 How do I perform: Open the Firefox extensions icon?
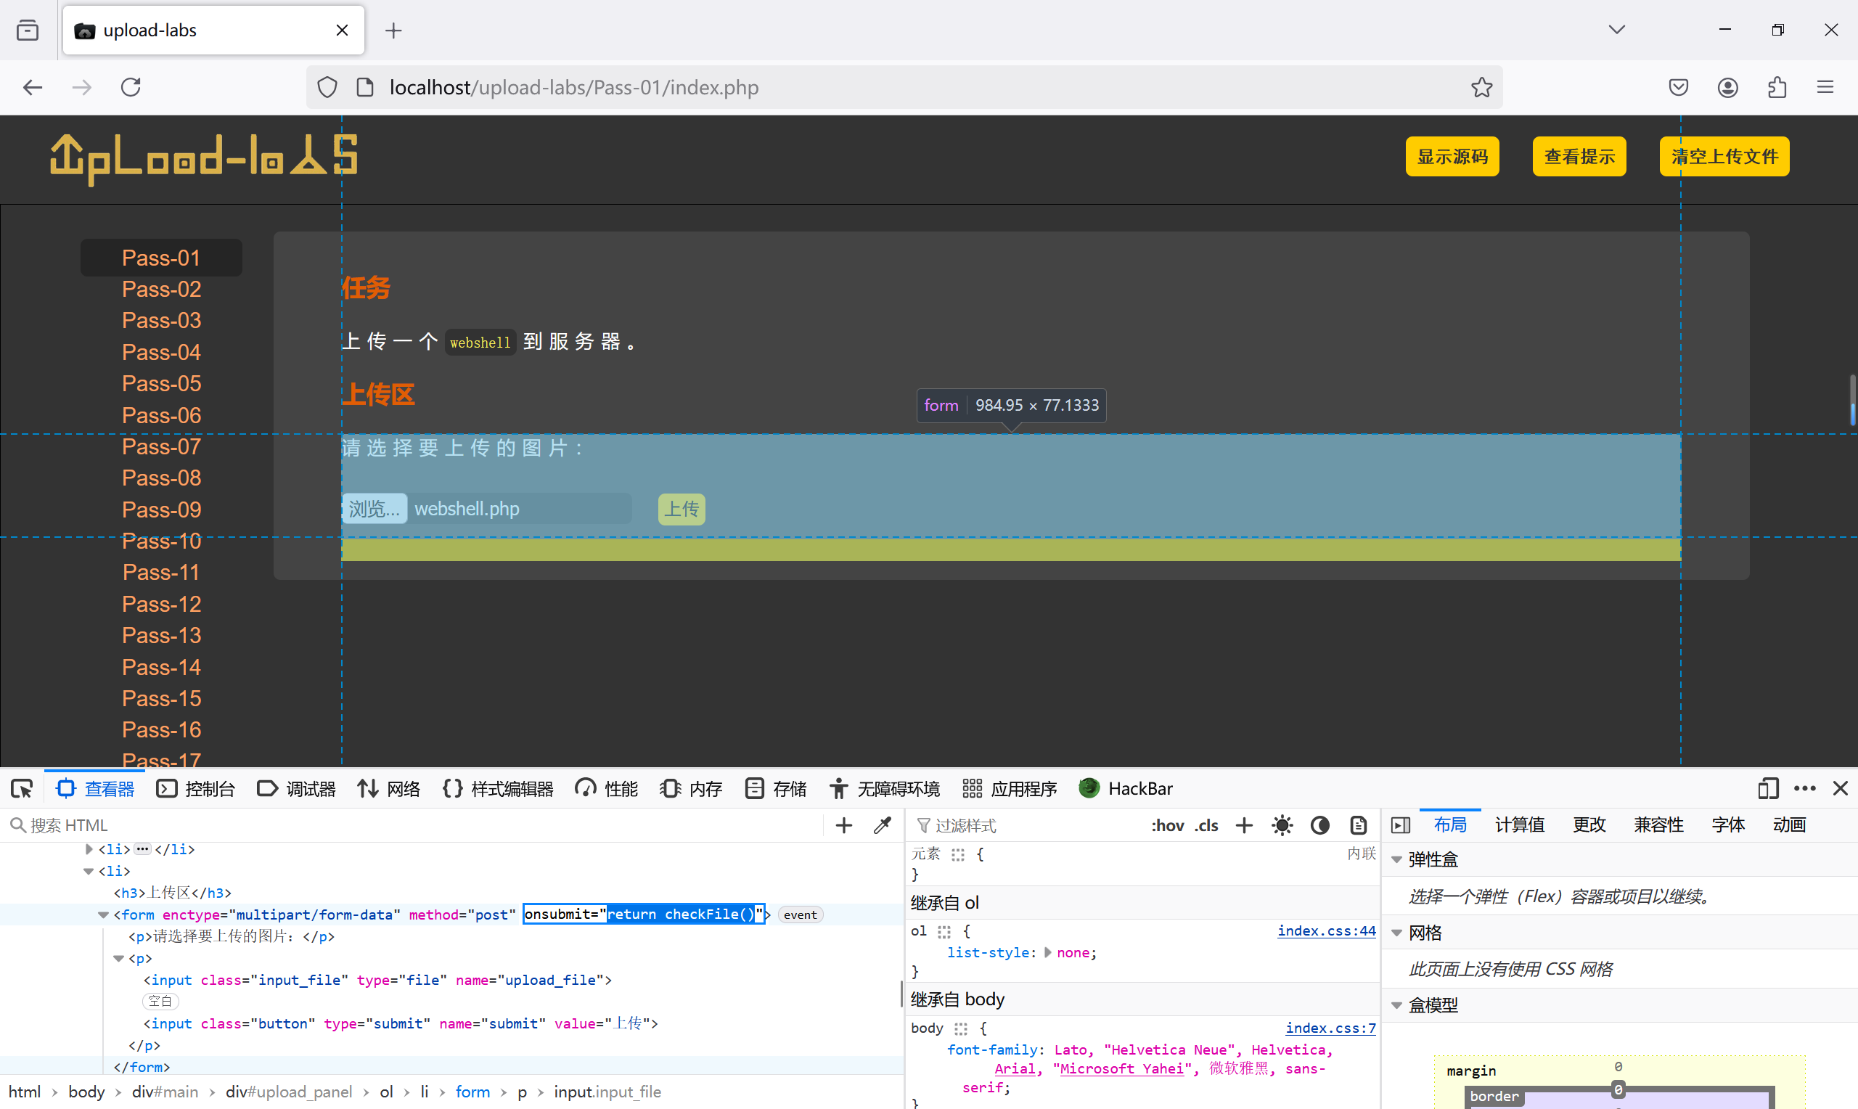click(x=1777, y=87)
